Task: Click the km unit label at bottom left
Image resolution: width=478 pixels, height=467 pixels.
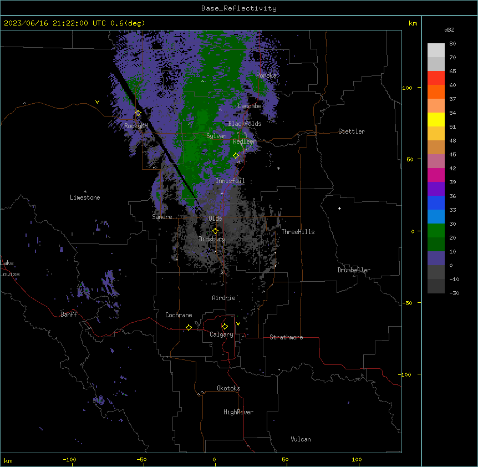Action: (x=8, y=461)
